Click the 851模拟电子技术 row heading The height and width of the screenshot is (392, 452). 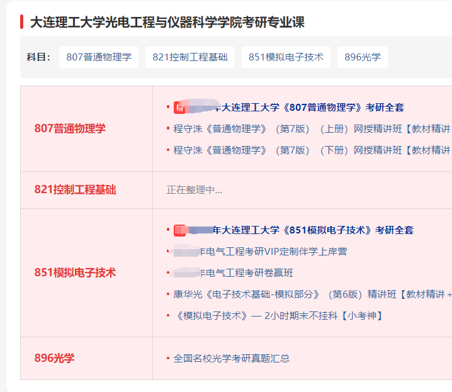point(76,272)
